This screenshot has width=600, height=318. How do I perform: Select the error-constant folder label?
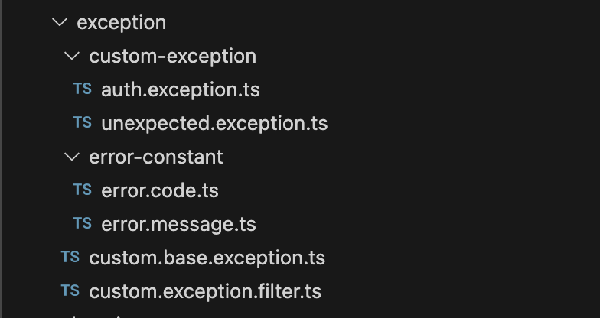pos(156,157)
